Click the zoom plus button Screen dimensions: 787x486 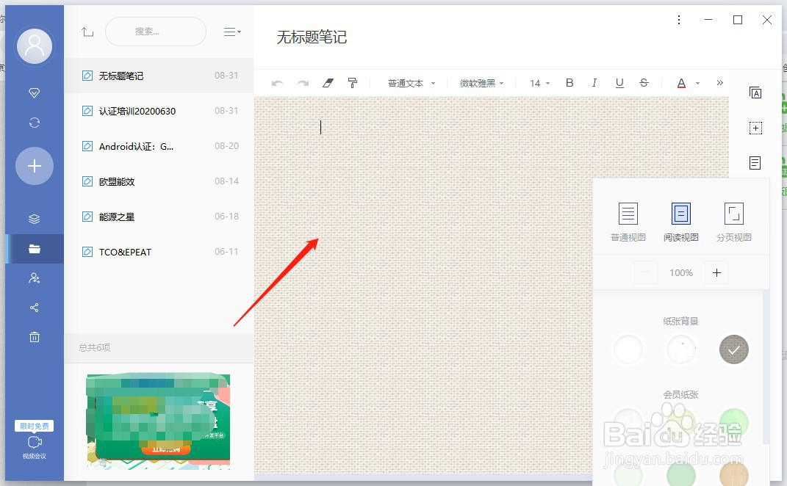(x=716, y=272)
